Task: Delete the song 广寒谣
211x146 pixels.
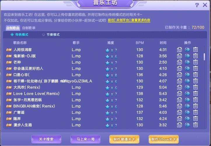Action: (x=196, y=112)
